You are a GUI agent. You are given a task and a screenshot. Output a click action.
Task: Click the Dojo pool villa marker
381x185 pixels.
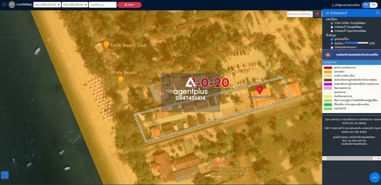coord(218,160)
